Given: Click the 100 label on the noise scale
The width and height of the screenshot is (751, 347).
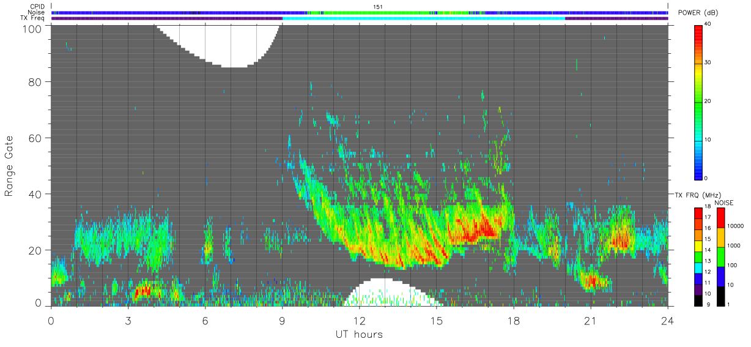Looking at the screenshot, I should click(731, 265).
